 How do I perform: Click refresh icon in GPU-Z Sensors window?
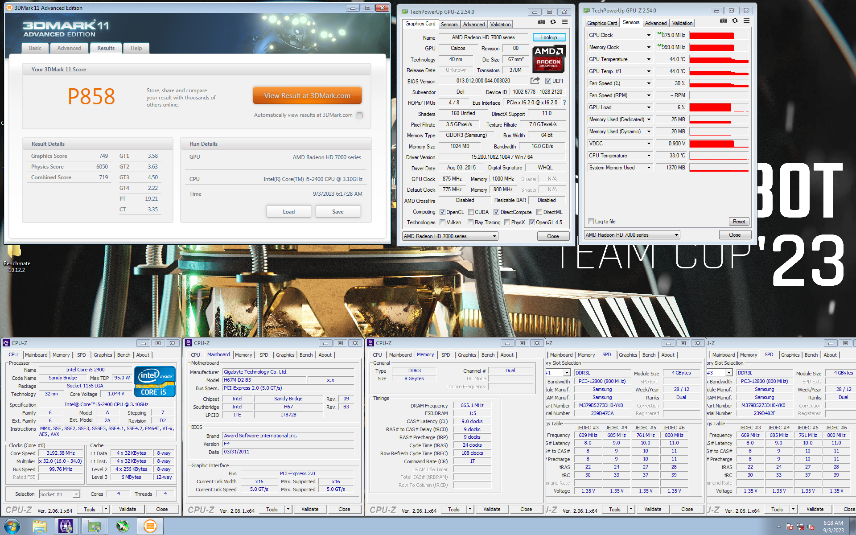(x=735, y=21)
